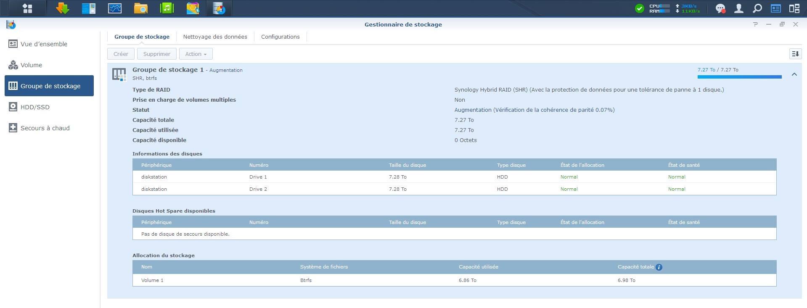Open Resource Monitor taskbar icon

tap(115, 8)
